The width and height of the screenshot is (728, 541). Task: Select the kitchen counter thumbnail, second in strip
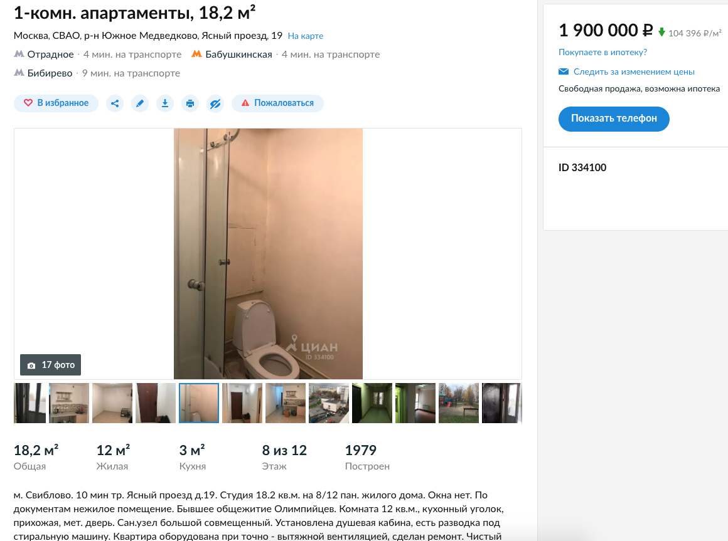tap(69, 403)
